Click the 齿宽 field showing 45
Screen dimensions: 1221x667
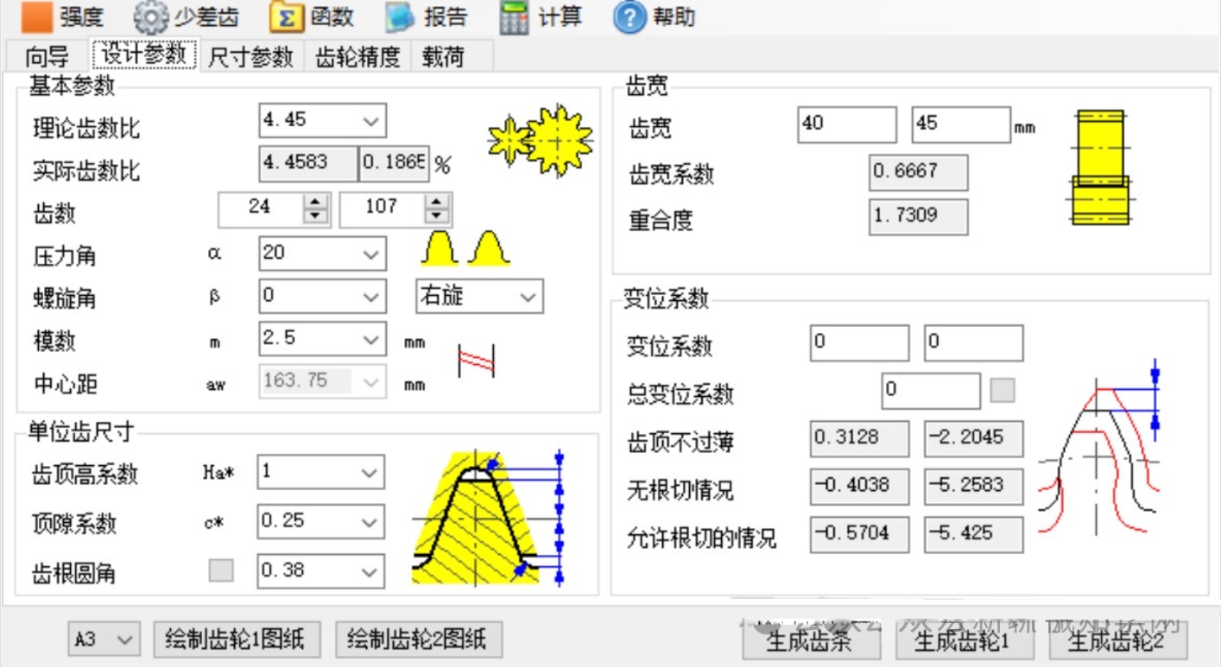pos(961,125)
